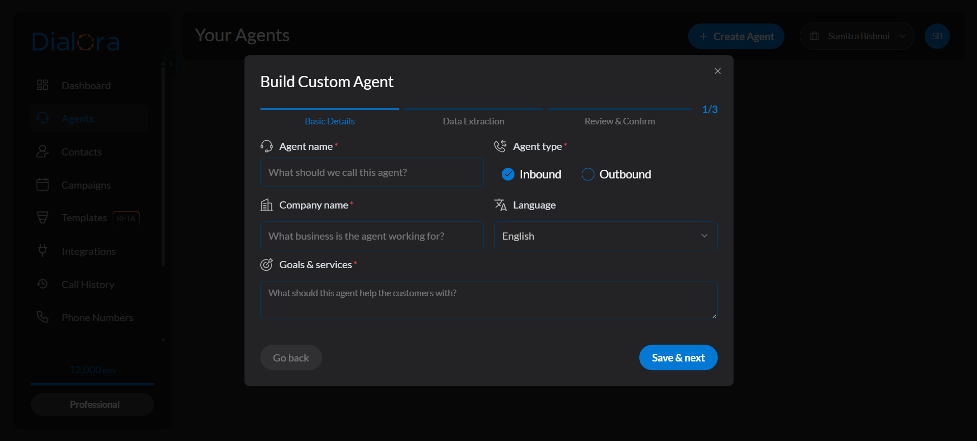Open the English language dropdown
This screenshot has width=977, height=441.
tap(605, 236)
